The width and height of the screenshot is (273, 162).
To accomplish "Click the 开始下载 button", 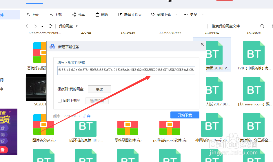I will click(185, 115).
